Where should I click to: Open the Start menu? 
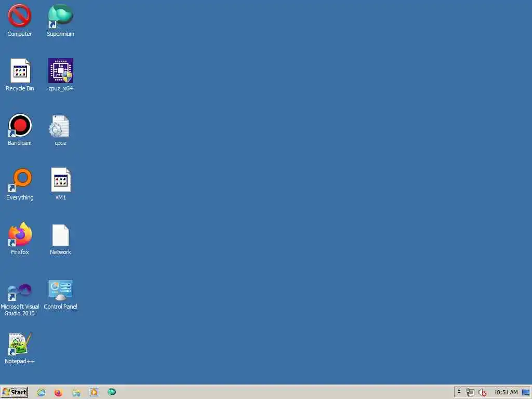tap(14, 392)
